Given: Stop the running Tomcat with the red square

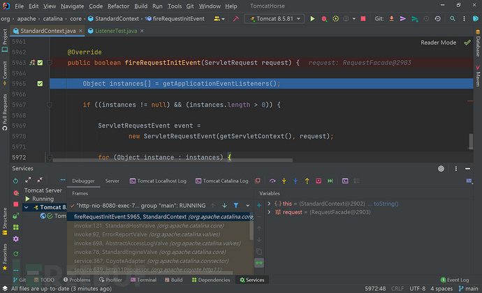Looking at the screenshot, I should coord(363,18).
